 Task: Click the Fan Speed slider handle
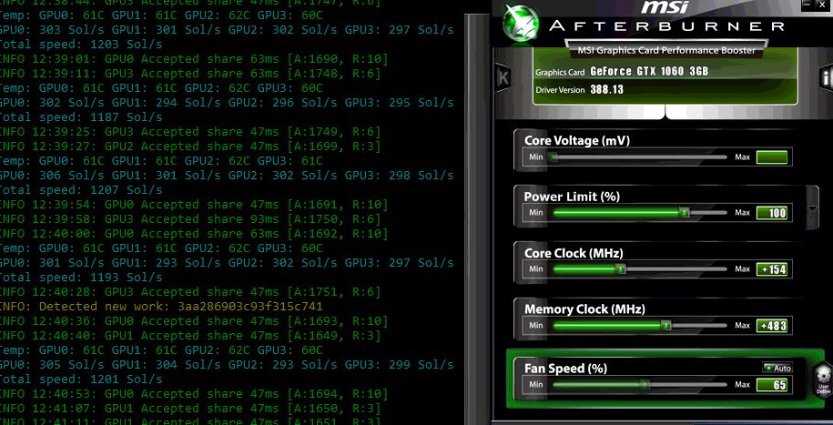(645, 384)
